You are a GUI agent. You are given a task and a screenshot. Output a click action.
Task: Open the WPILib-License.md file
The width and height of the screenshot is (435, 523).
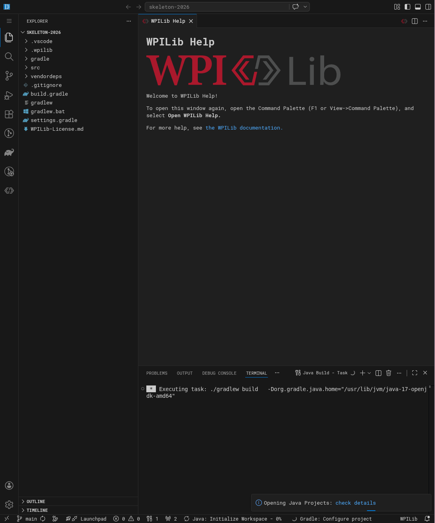point(78,129)
